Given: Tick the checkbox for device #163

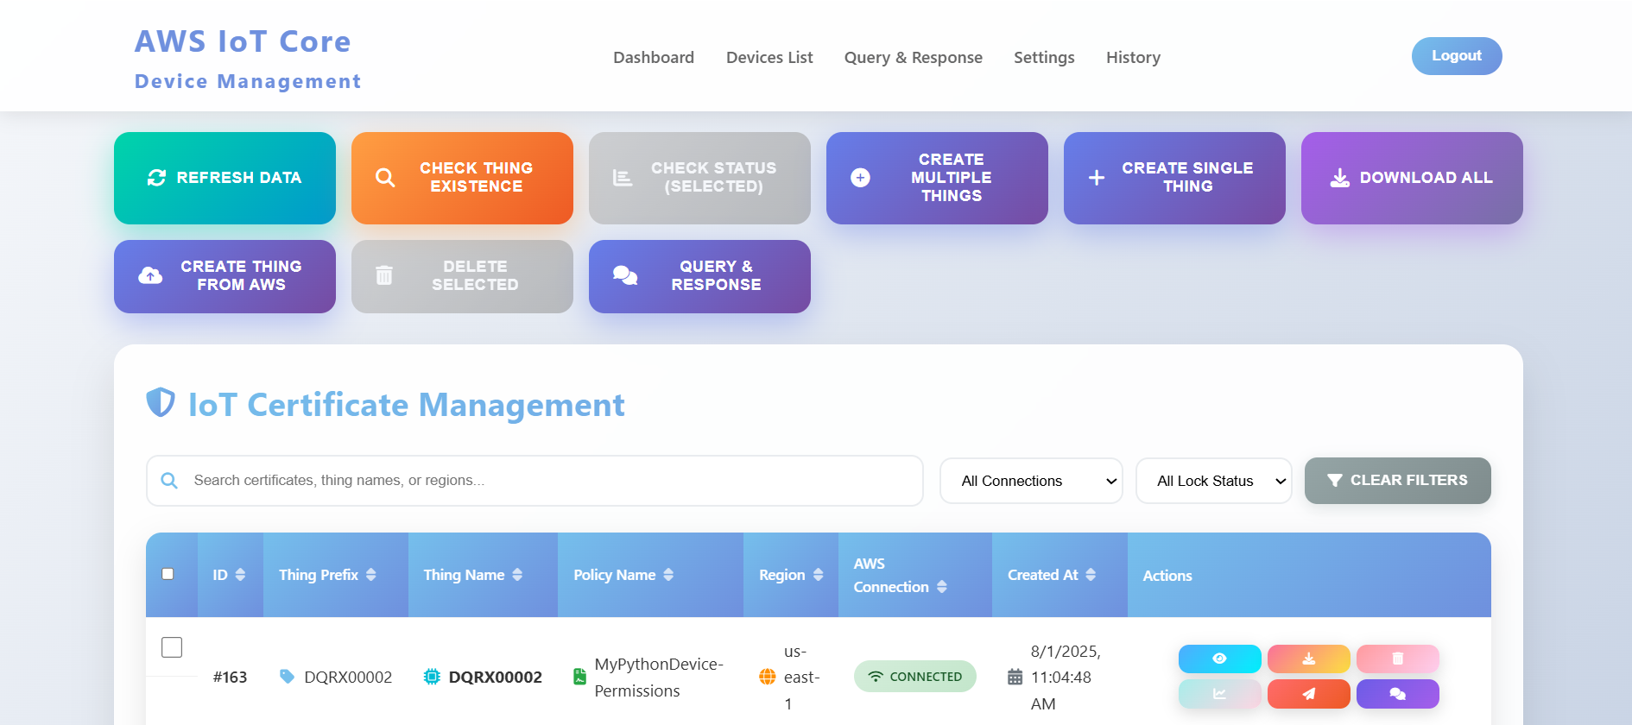Looking at the screenshot, I should 172,647.
